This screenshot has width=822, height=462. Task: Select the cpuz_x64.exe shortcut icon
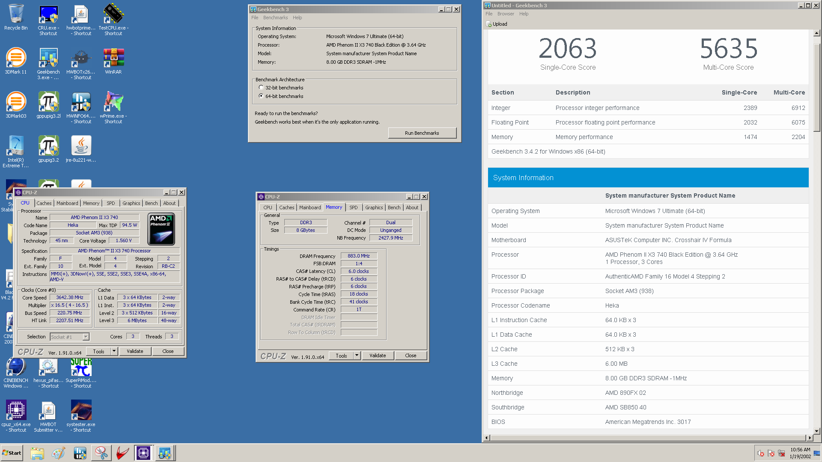[x=16, y=416]
